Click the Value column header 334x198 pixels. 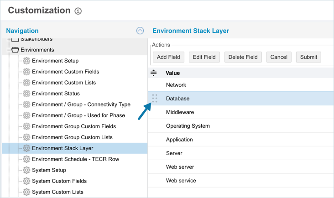pos(173,73)
